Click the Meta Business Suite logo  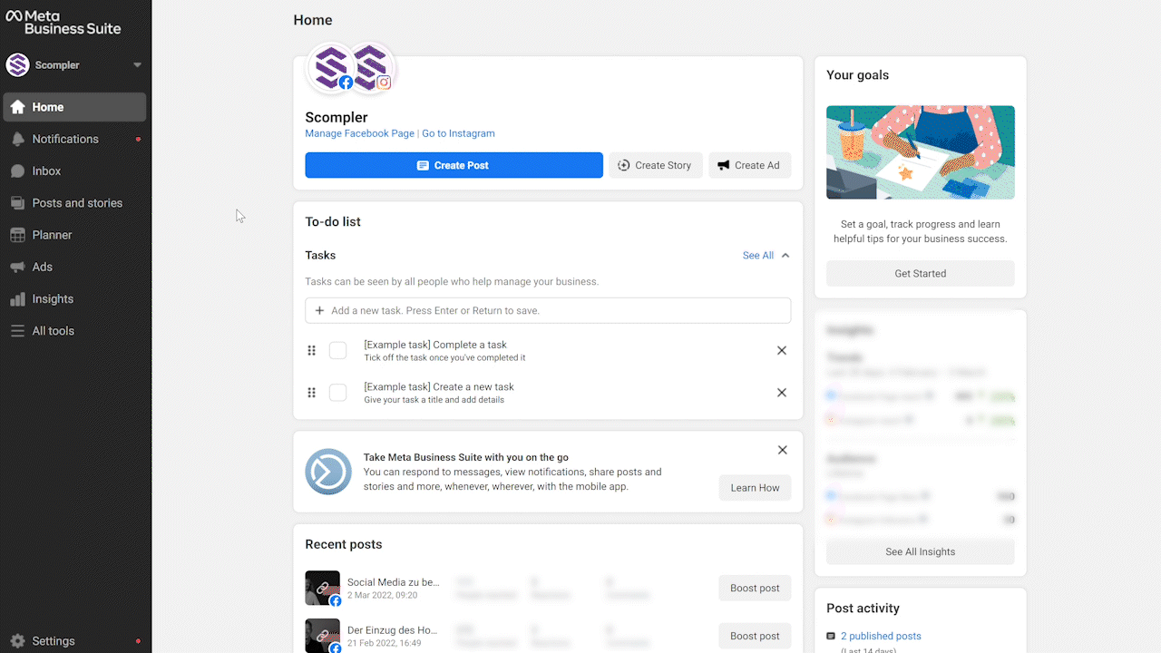click(63, 22)
